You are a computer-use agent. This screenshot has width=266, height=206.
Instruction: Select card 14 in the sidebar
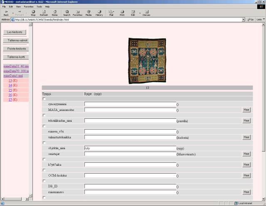pos(10,85)
